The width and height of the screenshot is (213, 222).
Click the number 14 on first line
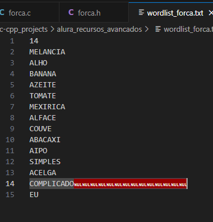pyautogui.click(x=34, y=41)
